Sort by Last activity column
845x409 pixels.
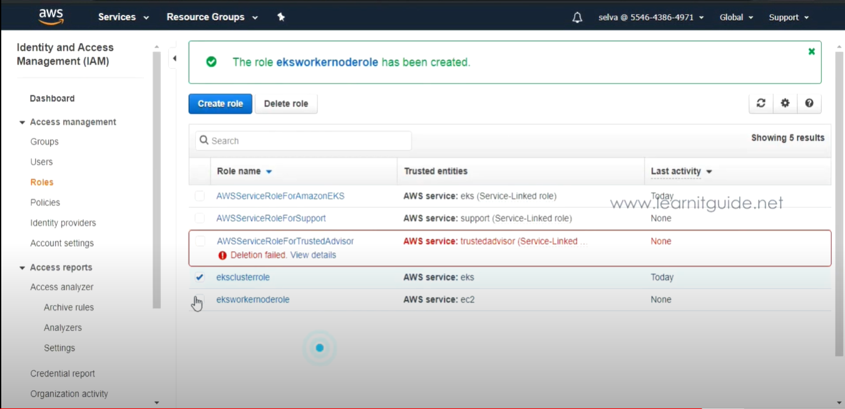681,171
